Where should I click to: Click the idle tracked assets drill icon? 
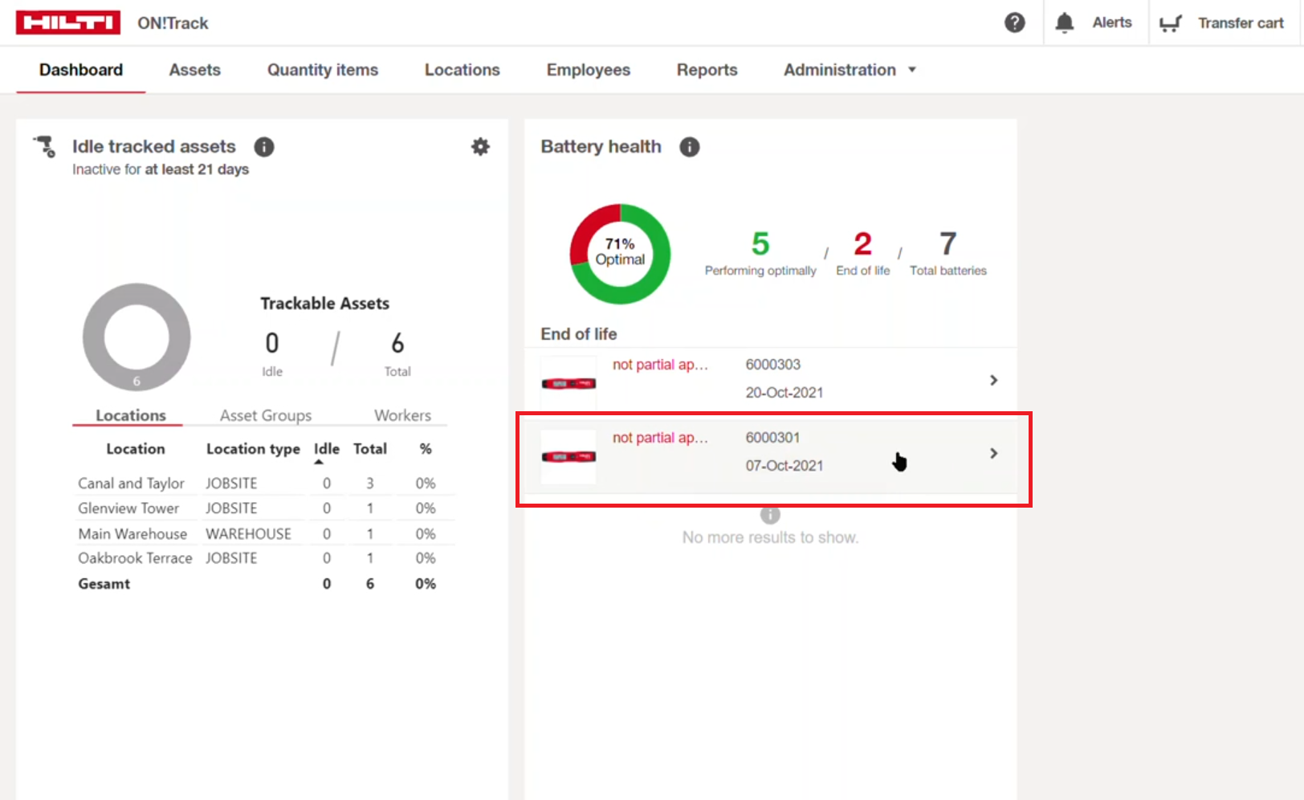pos(44,146)
